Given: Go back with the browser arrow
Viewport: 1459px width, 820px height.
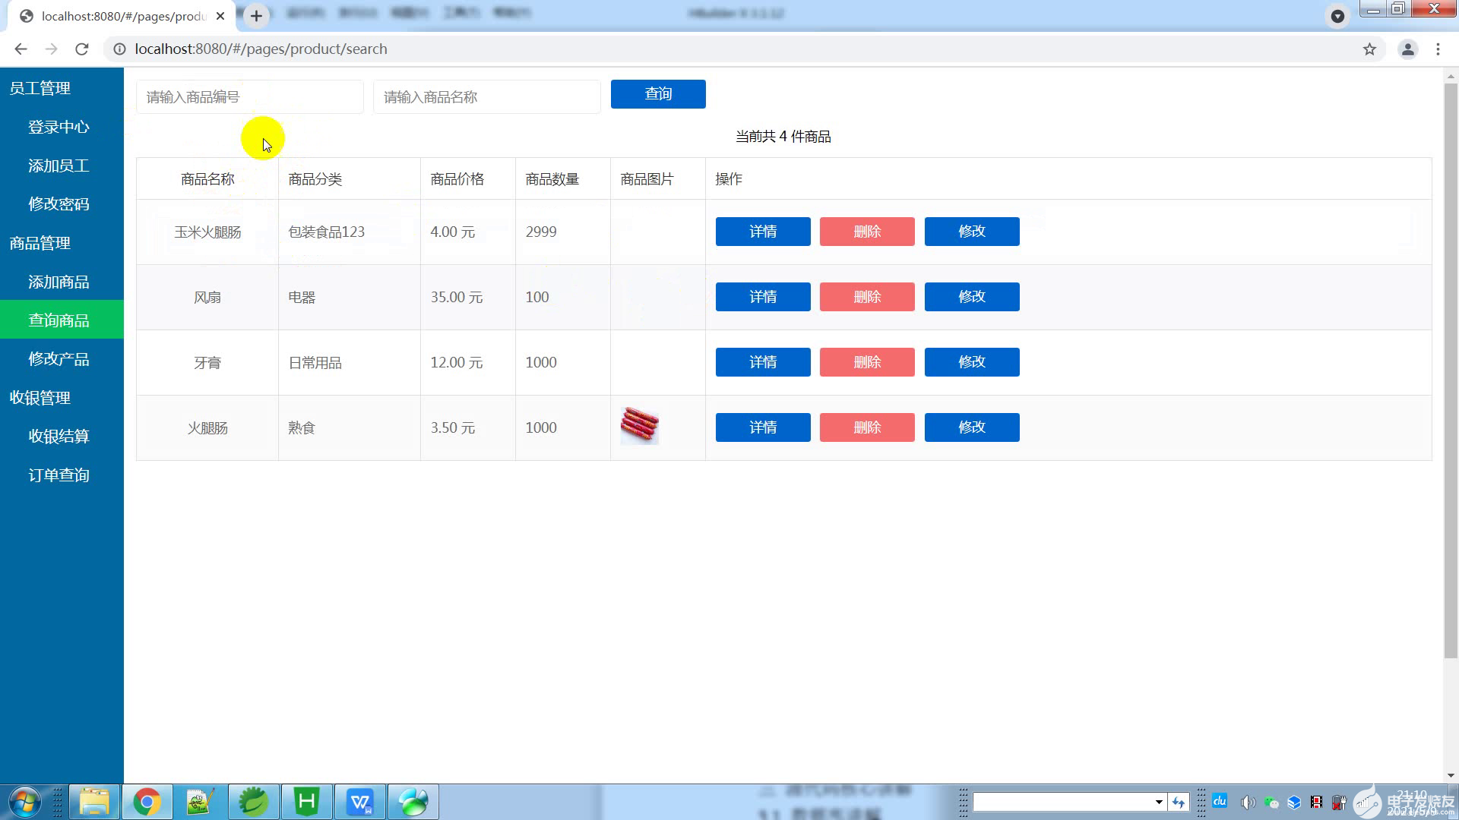Looking at the screenshot, I should tap(21, 49).
